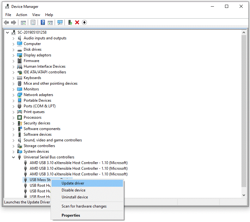Select Disable device in context menu
Viewport: 250px width, 222px height.
pos(73,190)
